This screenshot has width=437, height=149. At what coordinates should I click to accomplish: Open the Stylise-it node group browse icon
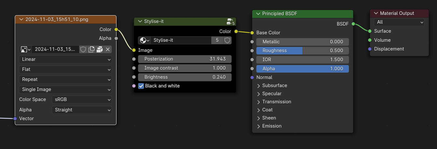[144, 40]
